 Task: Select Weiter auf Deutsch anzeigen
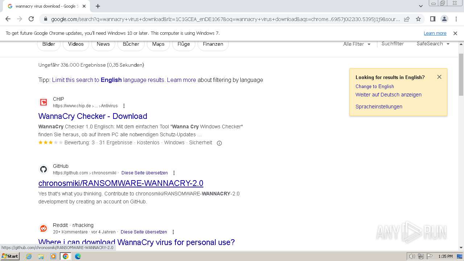[x=388, y=95]
